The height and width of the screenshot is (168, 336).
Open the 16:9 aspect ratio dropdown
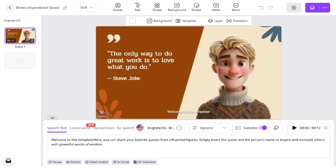pyautogui.click(x=86, y=8)
